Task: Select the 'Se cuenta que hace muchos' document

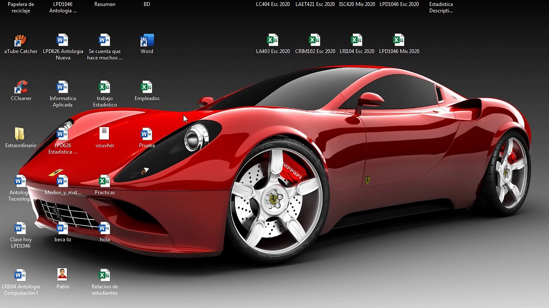Action: 105,40
